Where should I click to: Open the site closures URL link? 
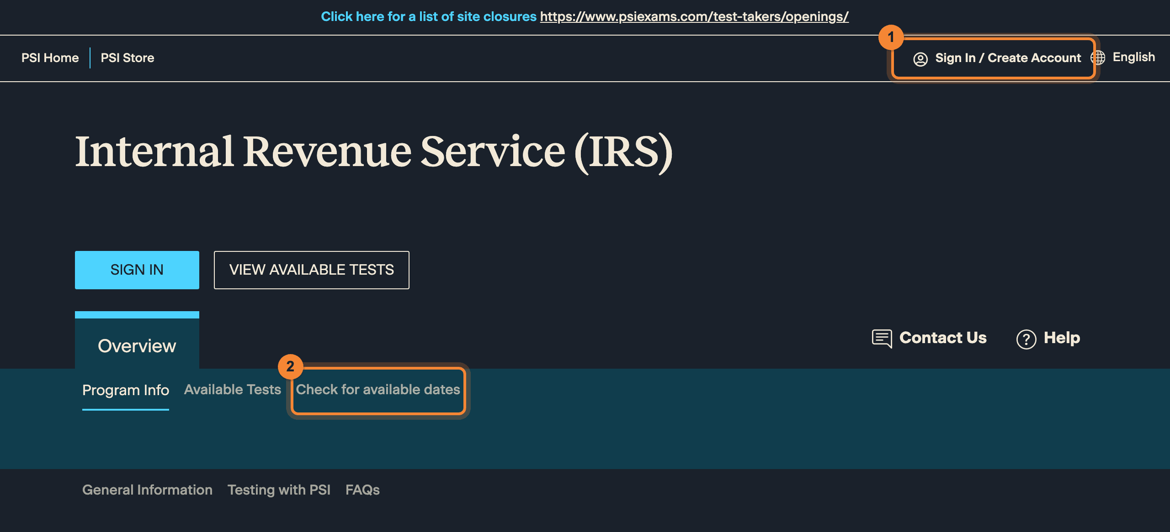694,16
